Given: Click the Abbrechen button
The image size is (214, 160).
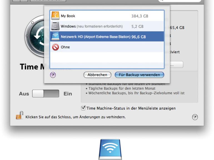Looking at the screenshot, I should (97, 75).
